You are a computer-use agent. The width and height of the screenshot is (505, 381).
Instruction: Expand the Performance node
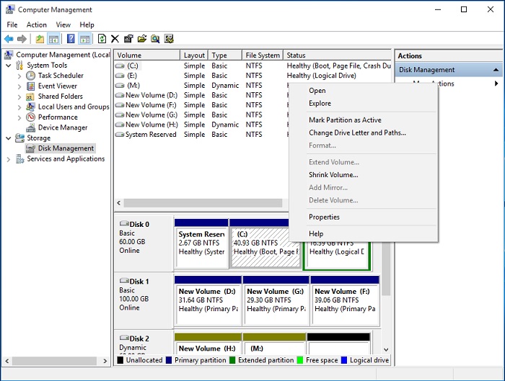19,117
